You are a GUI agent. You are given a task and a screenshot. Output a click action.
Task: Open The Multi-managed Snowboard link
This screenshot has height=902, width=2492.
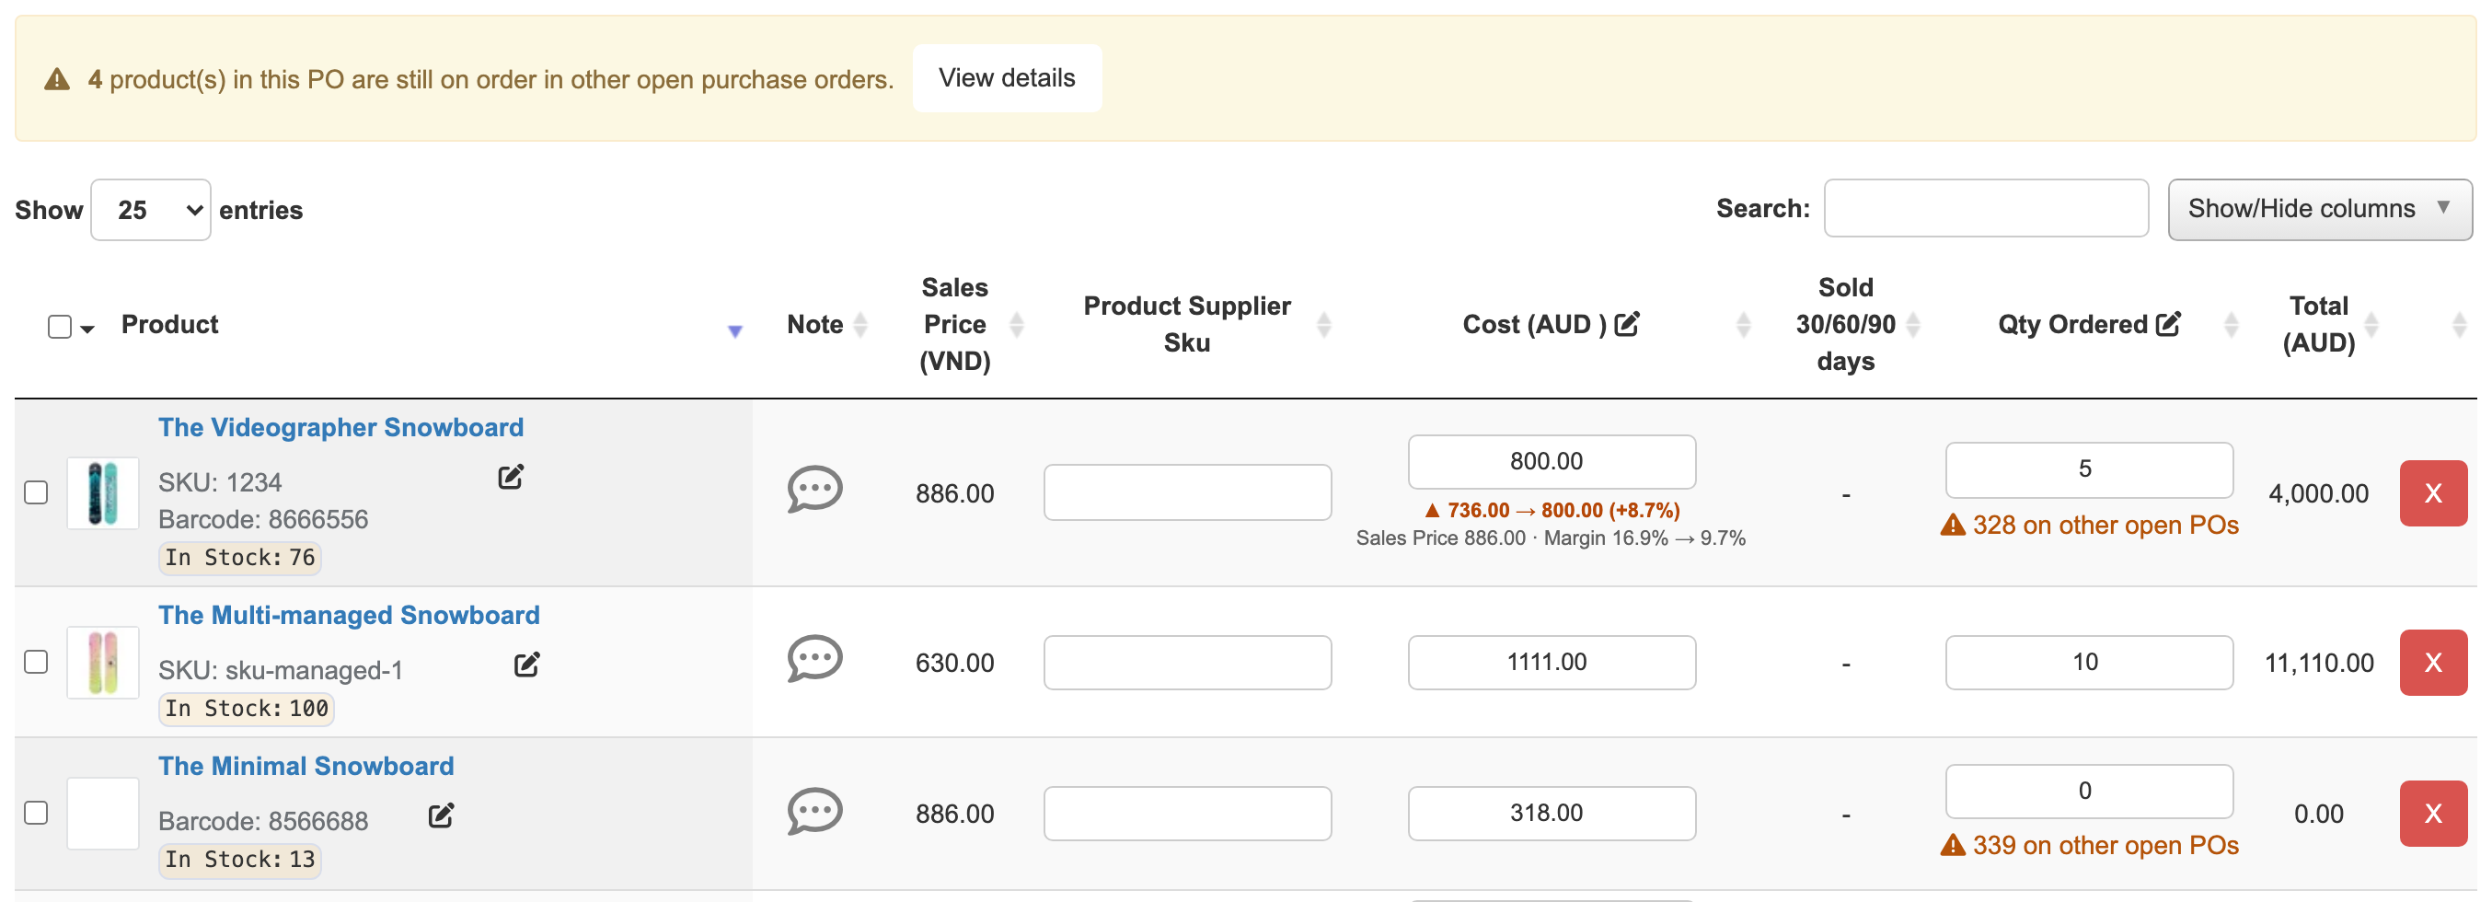pyautogui.click(x=349, y=615)
